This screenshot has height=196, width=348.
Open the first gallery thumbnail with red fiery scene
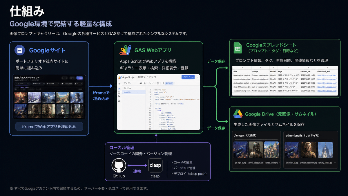(21, 97)
